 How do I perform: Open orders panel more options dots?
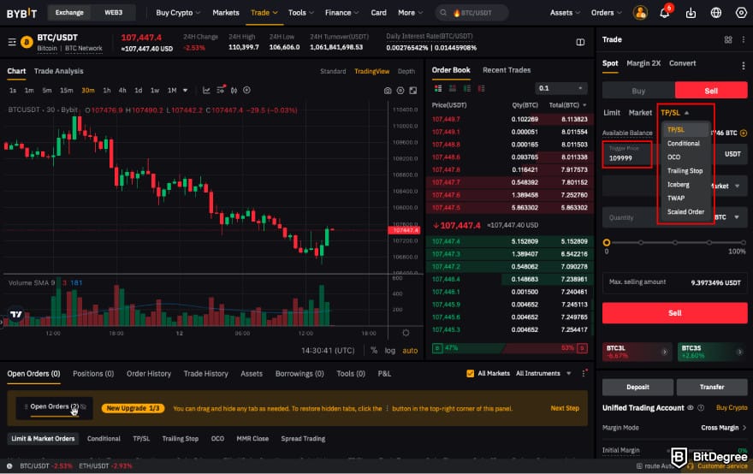click(584, 374)
